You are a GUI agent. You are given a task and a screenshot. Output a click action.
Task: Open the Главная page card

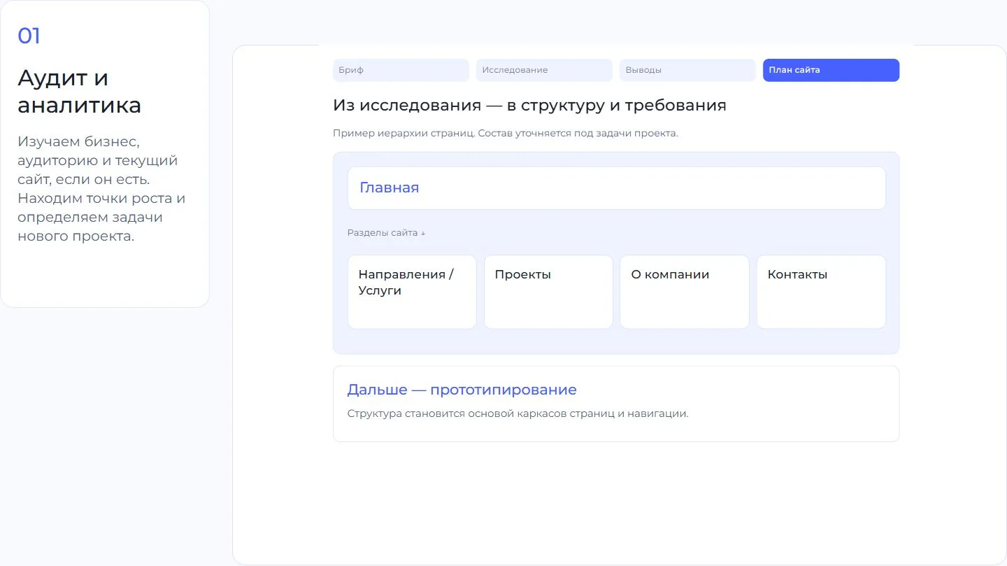(x=616, y=188)
